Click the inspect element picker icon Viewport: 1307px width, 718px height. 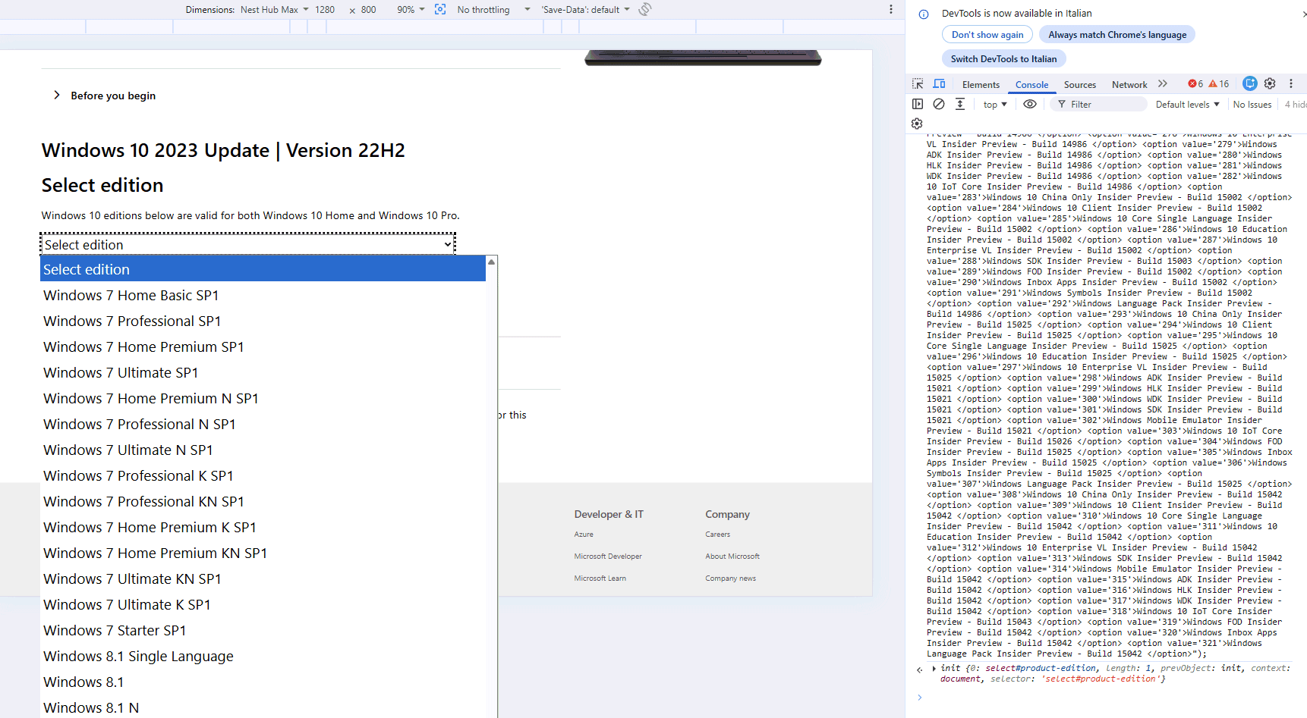coord(918,84)
